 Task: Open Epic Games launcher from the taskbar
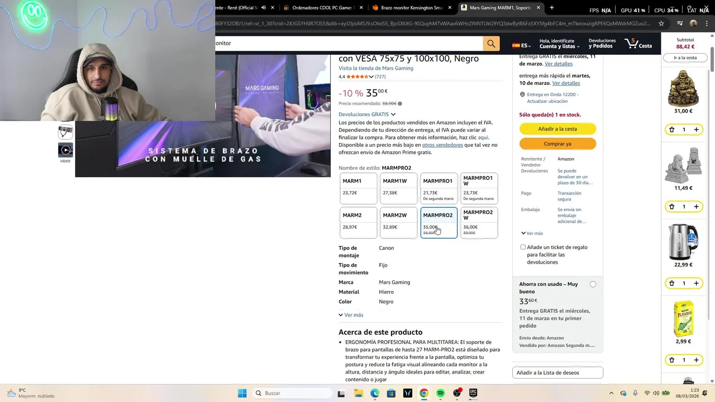pos(473,393)
